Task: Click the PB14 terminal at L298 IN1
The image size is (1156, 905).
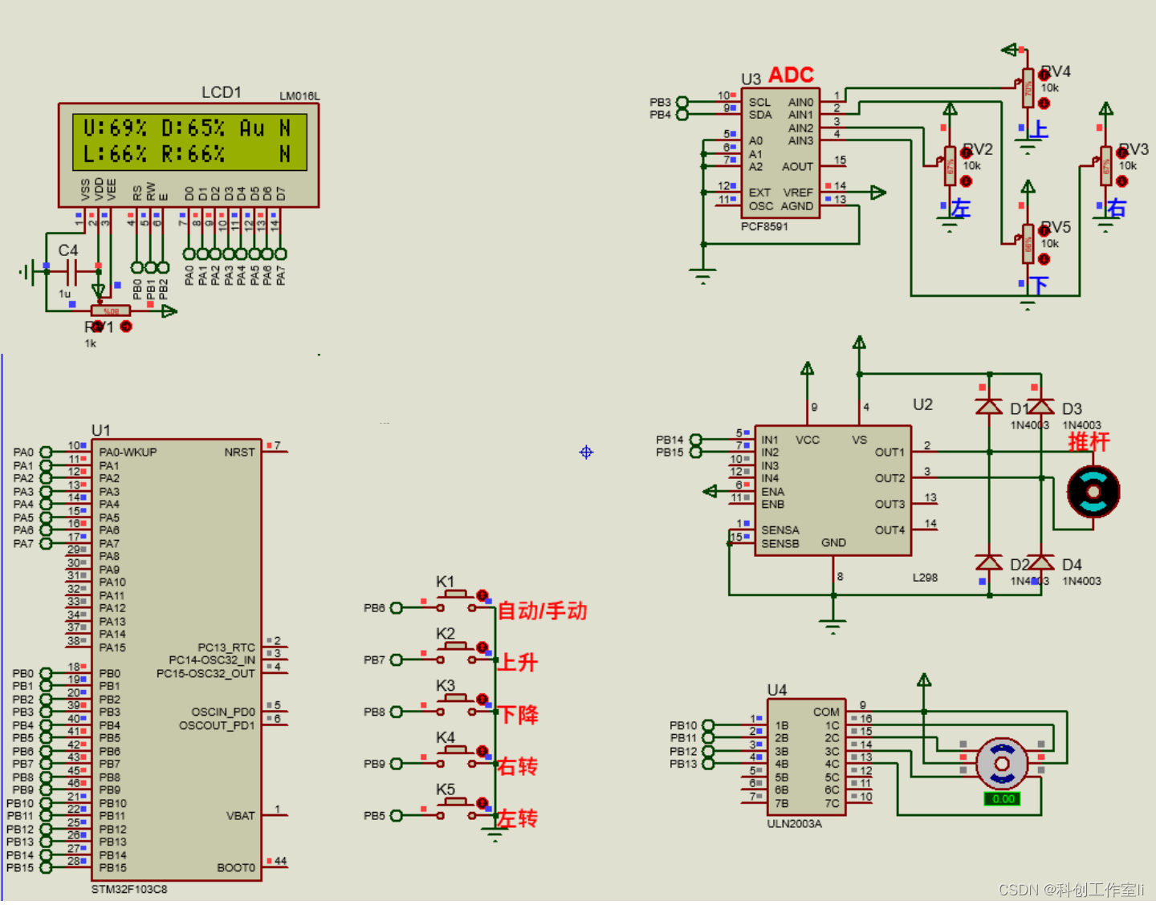Action: click(x=696, y=440)
